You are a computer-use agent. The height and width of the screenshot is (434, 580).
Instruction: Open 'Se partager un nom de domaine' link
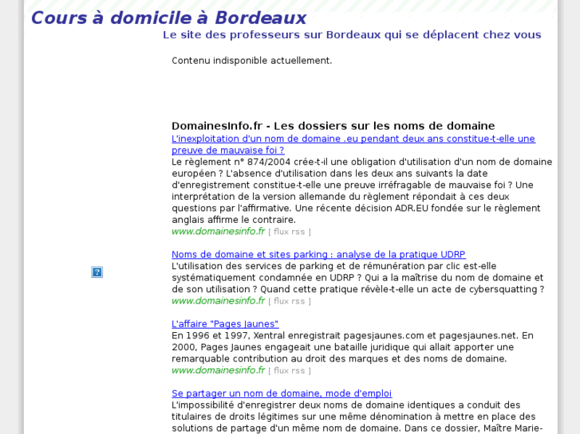click(x=282, y=393)
